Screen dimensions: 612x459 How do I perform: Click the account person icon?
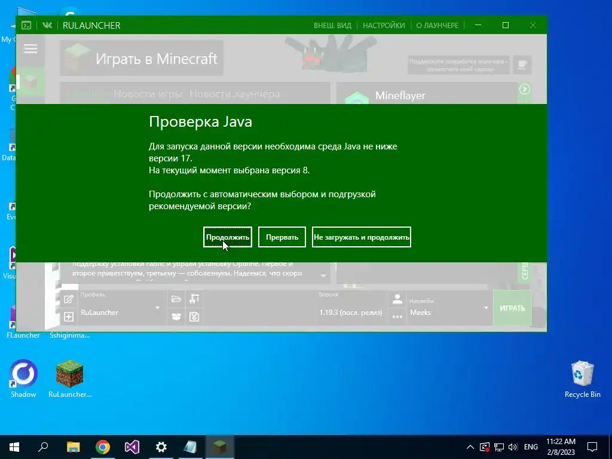tap(397, 299)
